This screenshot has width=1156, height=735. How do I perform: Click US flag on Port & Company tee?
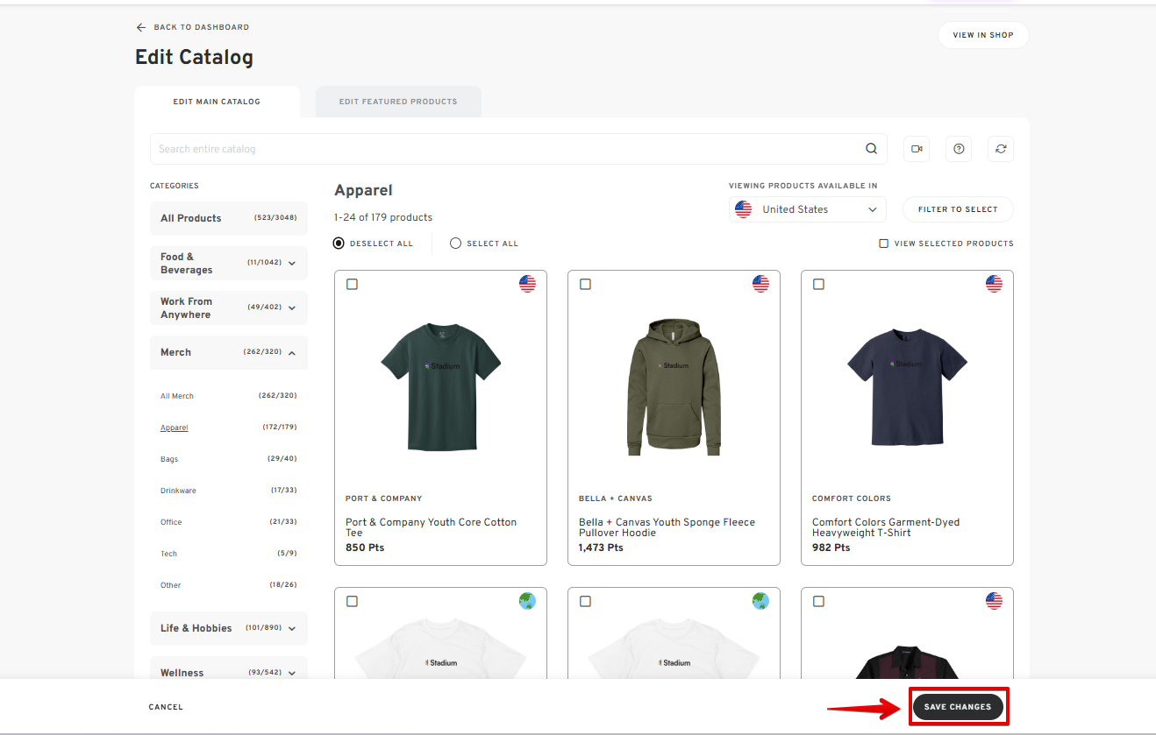[x=527, y=284]
